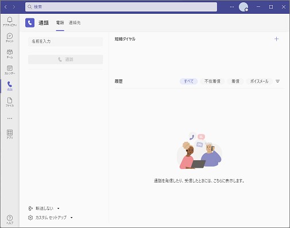Viewport: 290px width, 228px height.
Task: Open the Apps store icon
Action: [x=10, y=134]
